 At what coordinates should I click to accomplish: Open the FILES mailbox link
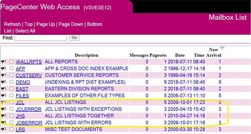pos(22,96)
